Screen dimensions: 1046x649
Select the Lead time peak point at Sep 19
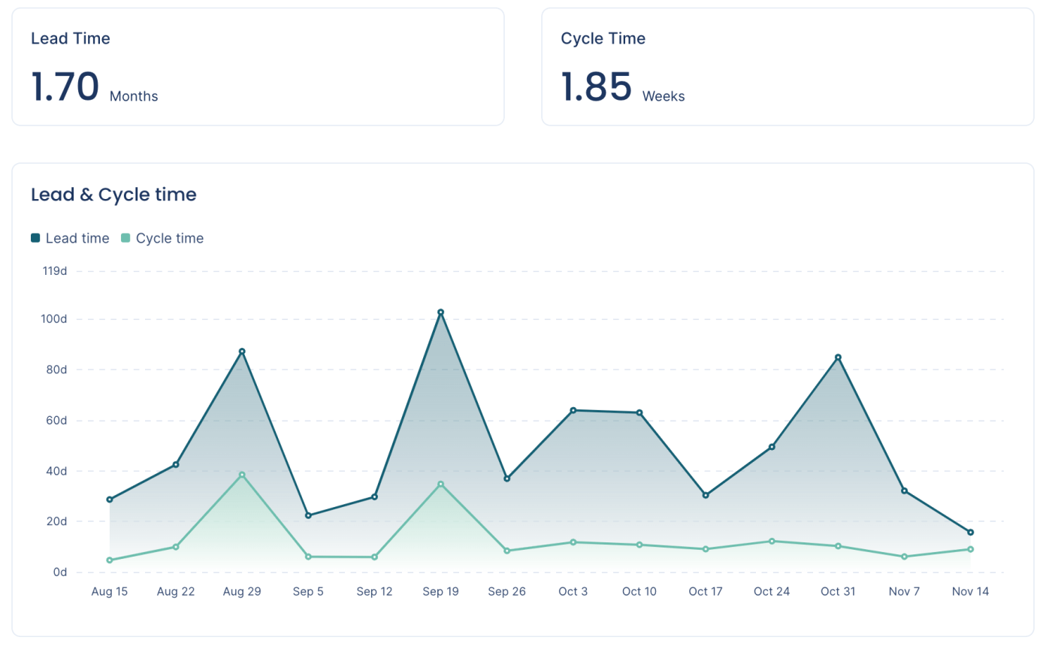click(x=441, y=312)
